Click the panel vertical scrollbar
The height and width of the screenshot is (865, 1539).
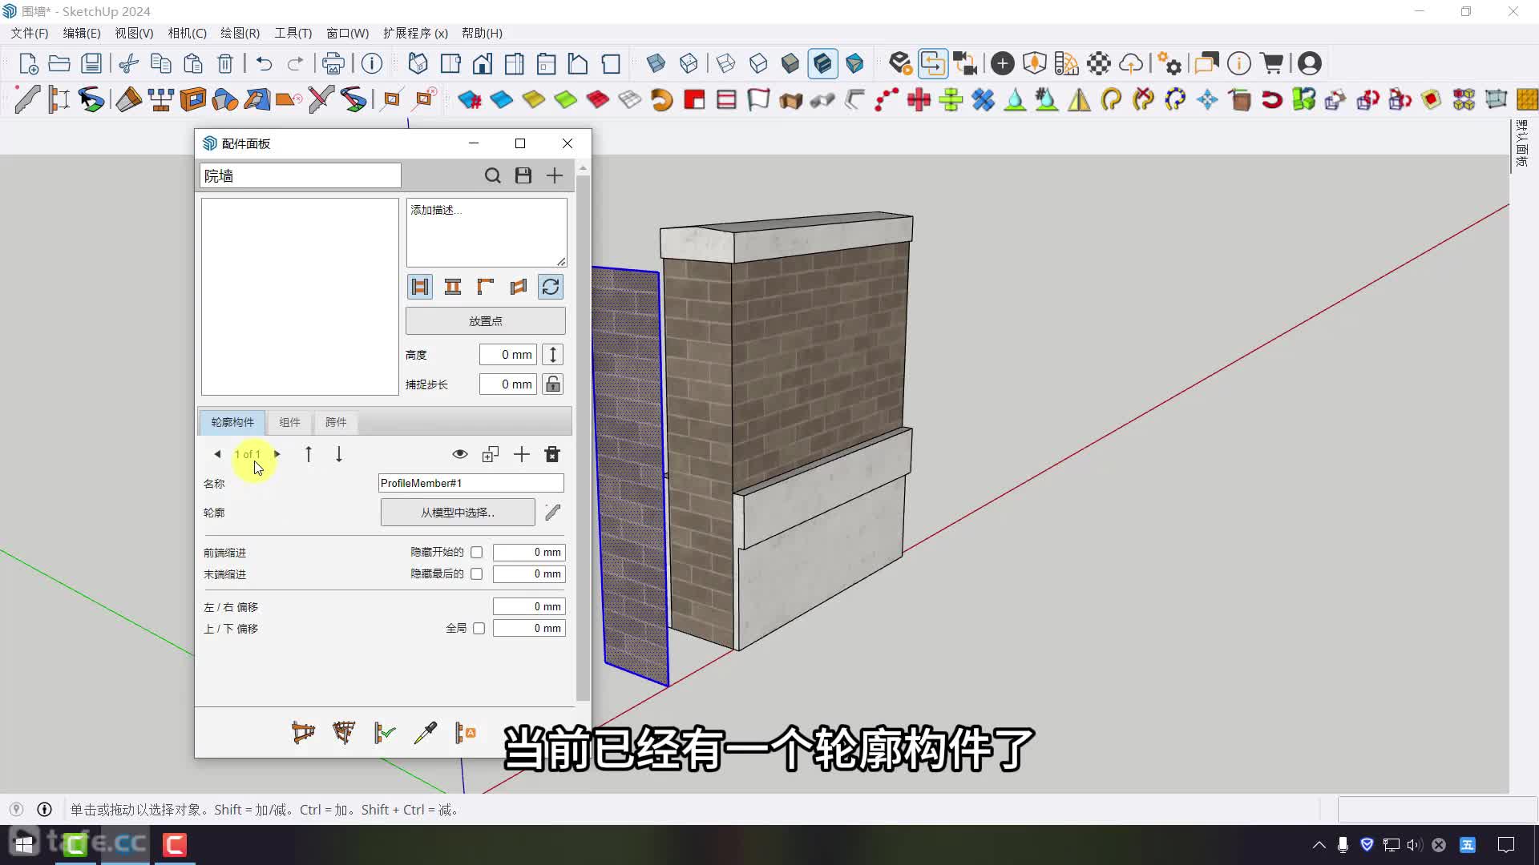583,437
